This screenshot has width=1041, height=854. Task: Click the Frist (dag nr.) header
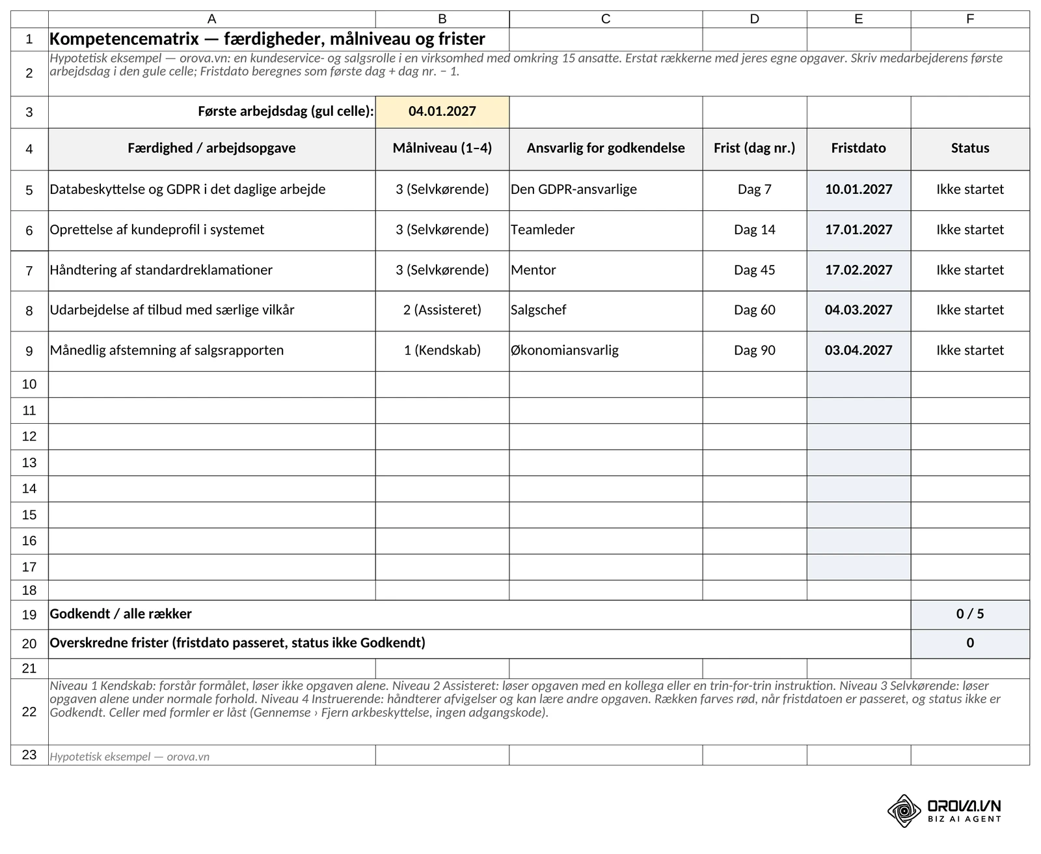755,149
